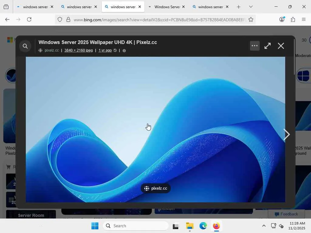Click Server Room suggestion behind viewer

[31, 215]
